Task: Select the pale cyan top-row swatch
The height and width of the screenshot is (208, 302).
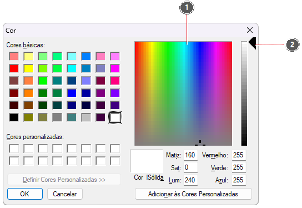Action: pyautogui.click(x=72, y=56)
